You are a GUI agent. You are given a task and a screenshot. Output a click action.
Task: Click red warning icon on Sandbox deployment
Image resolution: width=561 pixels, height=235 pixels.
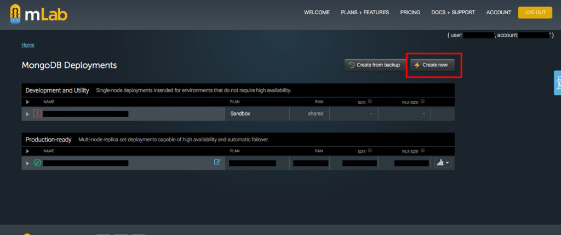tap(37, 114)
